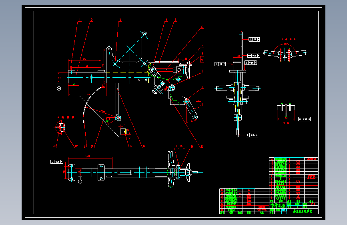Select part callout number 16

181,147
